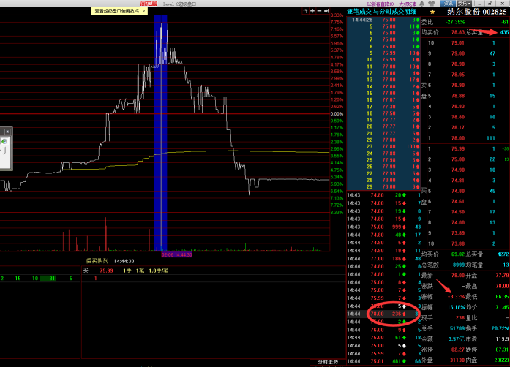Select the highlighted 31 queue order cell
The image size is (510, 367).
pyautogui.click(x=52, y=279)
